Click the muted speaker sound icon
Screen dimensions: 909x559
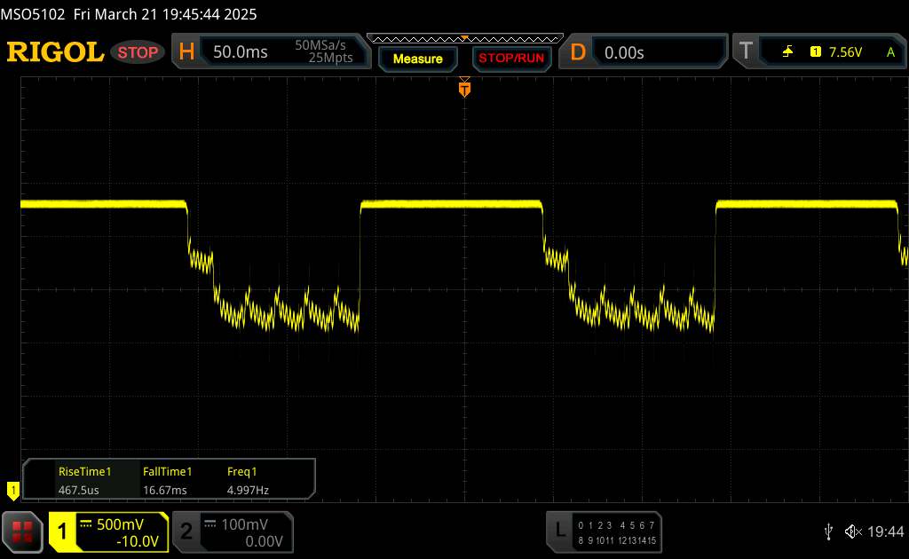click(x=852, y=531)
